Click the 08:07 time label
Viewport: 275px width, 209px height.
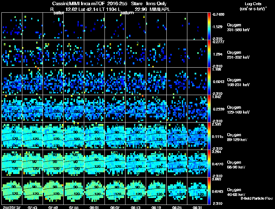(x=115, y=208)
